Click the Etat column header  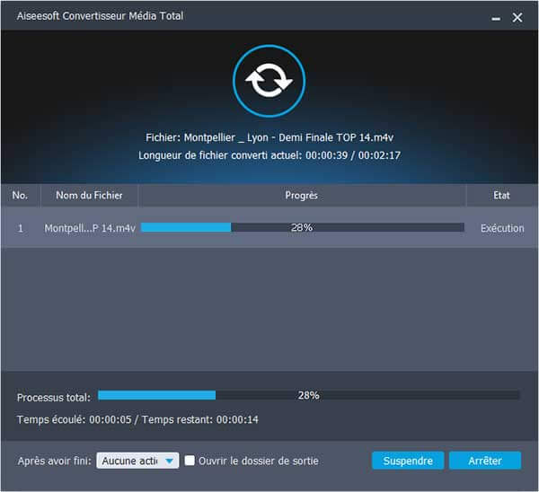[501, 196]
